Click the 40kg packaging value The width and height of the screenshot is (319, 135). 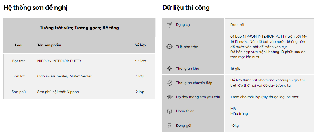point(234,126)
